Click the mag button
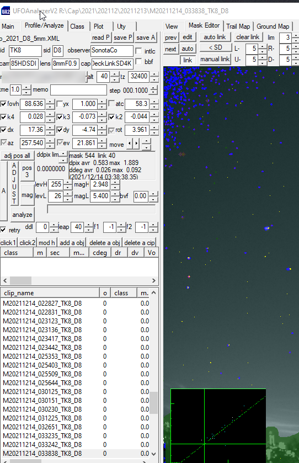299x463 pixels. pos(27,195)
